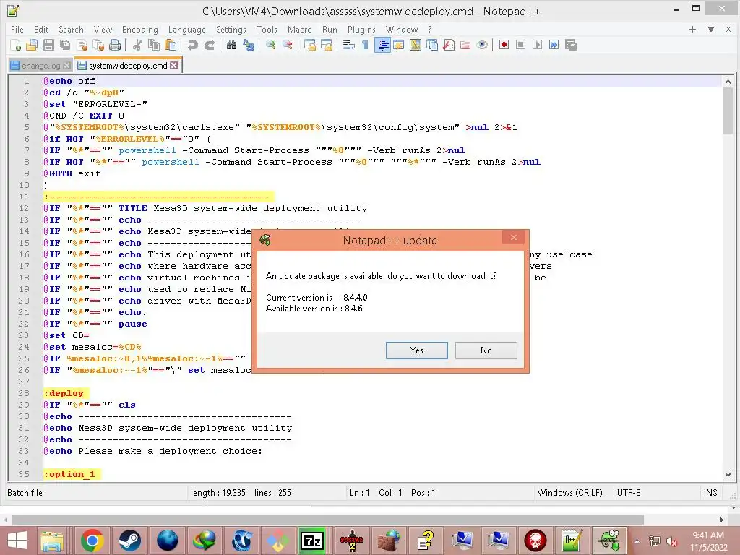Click the Save All toolbar icon
740x555 pixels.
(64, 45)
